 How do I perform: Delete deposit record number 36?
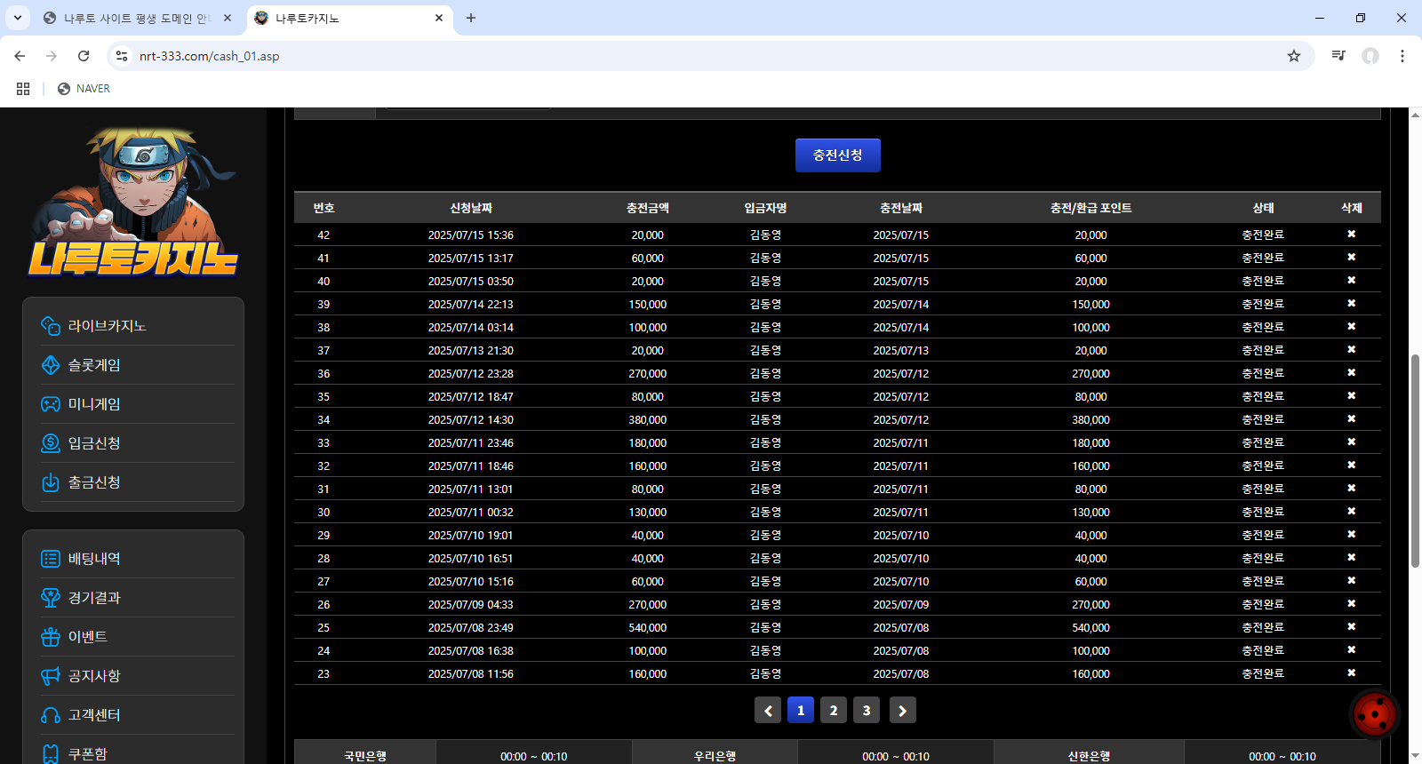[1351, 373]
